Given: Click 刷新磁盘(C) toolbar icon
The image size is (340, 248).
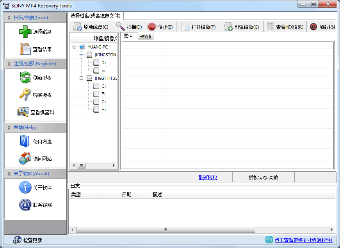Looking at the screenshot, I should point(77,27).
